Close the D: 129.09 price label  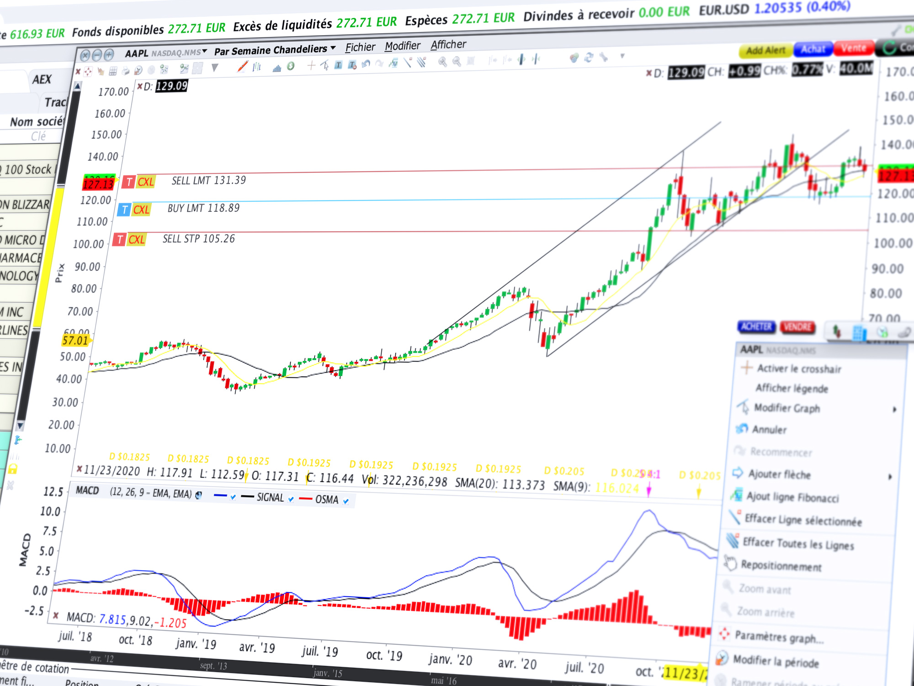click(x=140, y=87)
